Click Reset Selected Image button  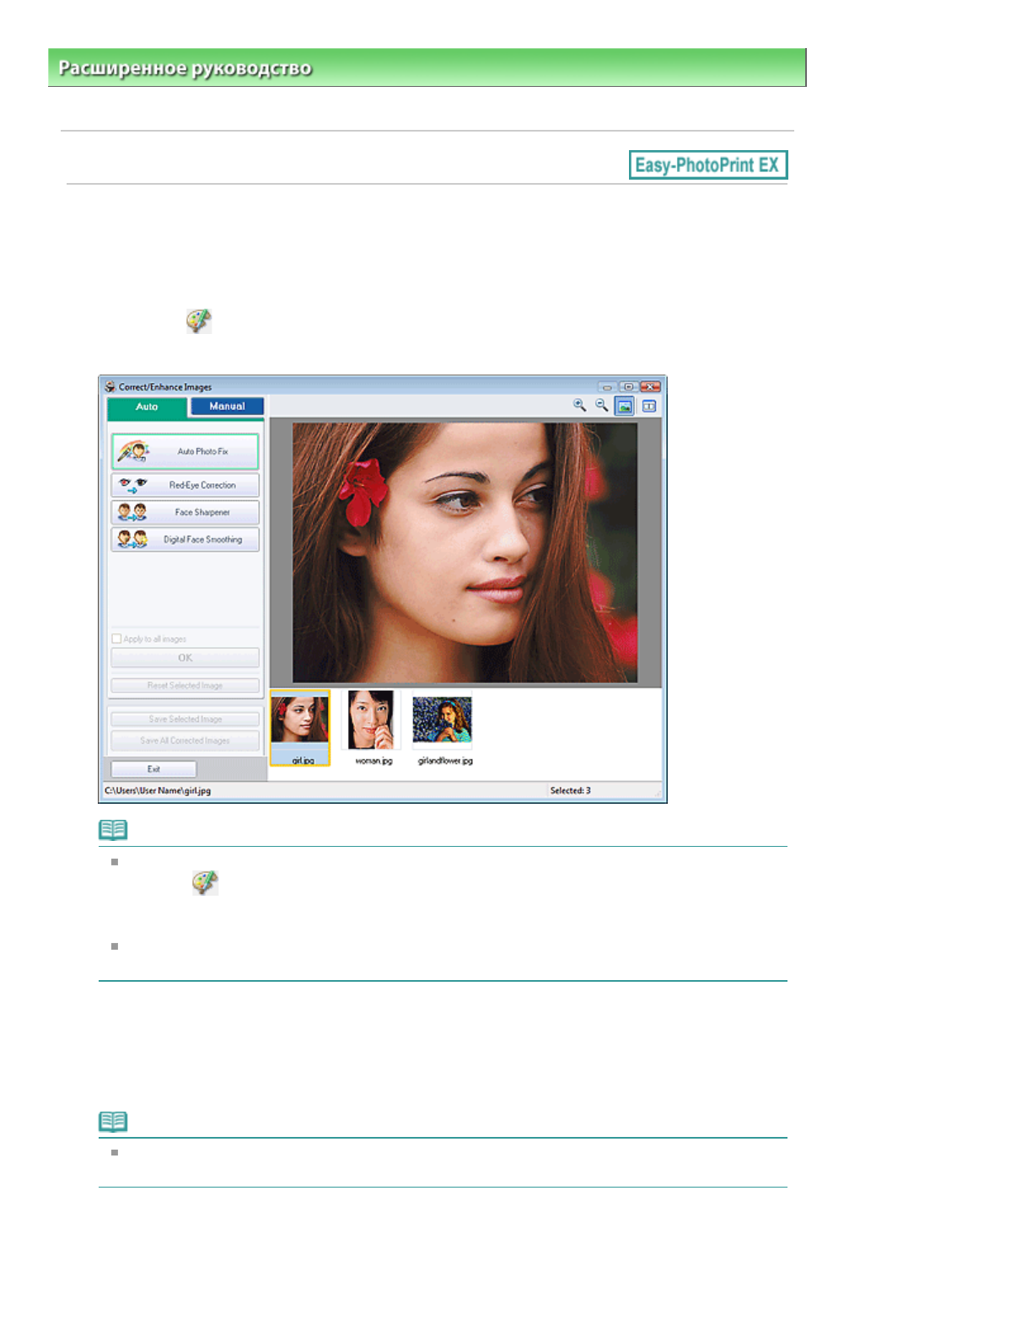click(x=185, y=686)
